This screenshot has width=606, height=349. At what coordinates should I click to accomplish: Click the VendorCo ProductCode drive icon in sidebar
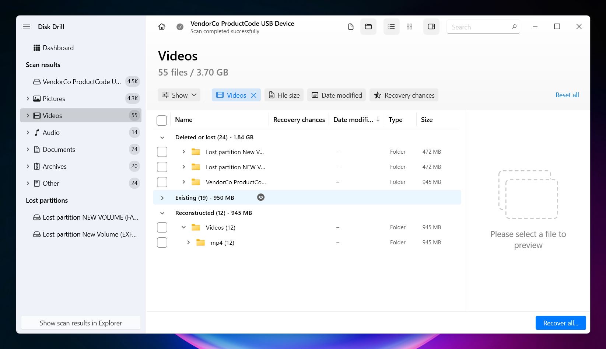tap(37, 81)
